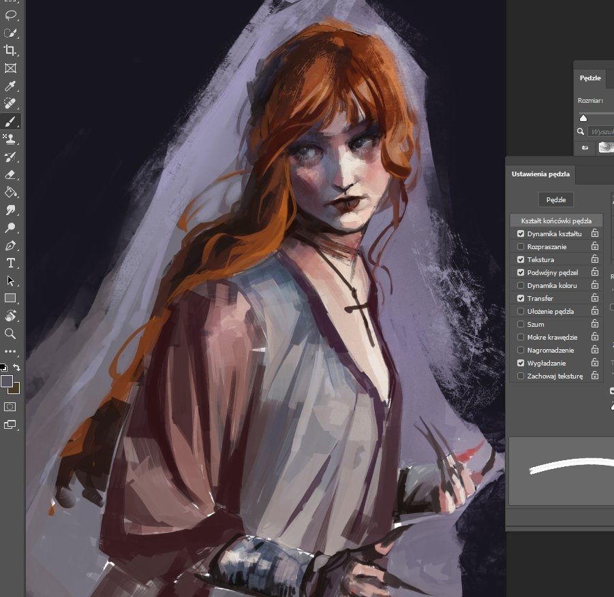Lock the Rozpraszanie setting
Screen dimensions: 614x597
pos(595,246)
